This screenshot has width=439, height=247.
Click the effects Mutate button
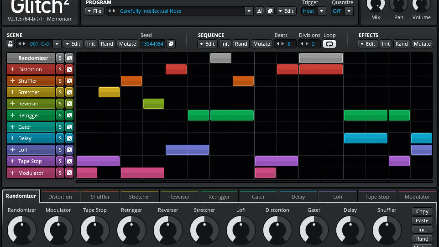click(422, 44)
